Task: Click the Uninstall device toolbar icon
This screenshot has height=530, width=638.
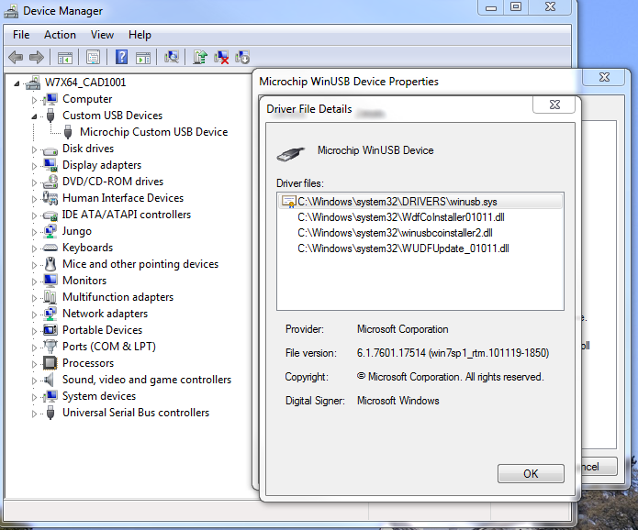Action: click(x=221, y=57)
